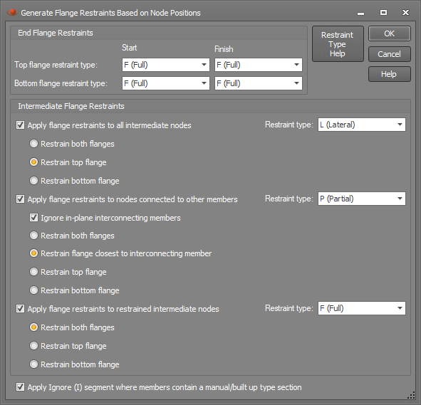Image resolution: width=421 pixels, height=405 pixels.
Task: Maximize the dialog window
Action: pyautogui.click(x=384, y=13)
